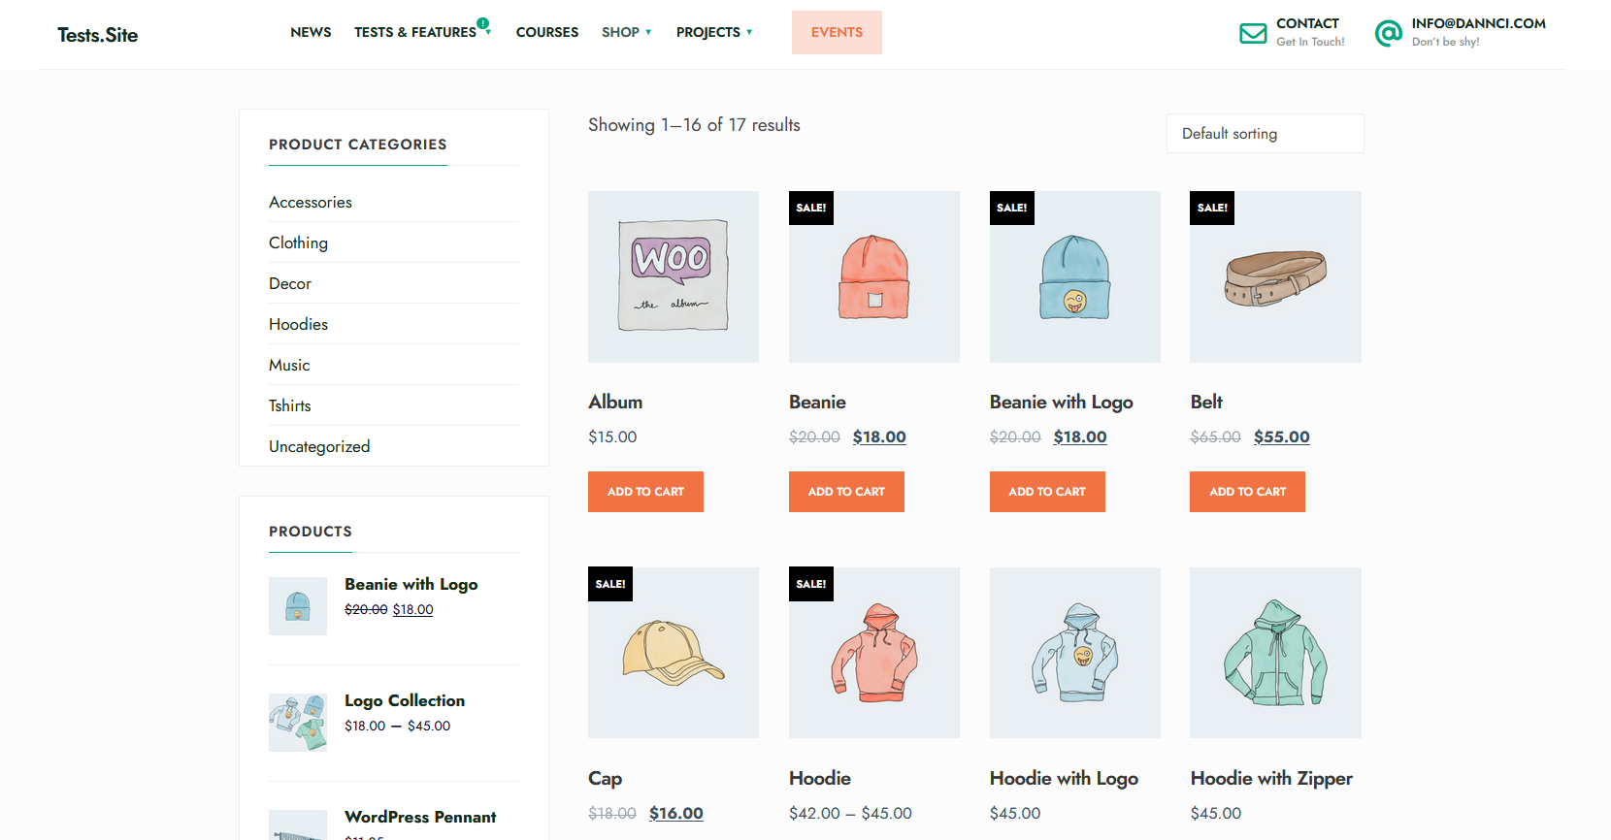Add the Beanie to cart
This screenshot has height=840, width=1611.
[846, 492]
